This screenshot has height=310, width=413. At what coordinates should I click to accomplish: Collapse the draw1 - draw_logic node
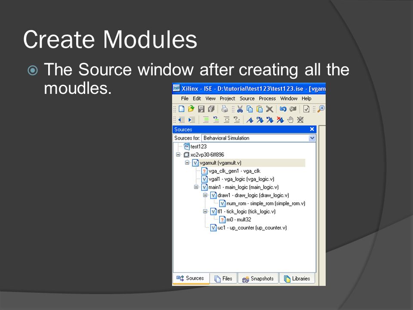205,195
